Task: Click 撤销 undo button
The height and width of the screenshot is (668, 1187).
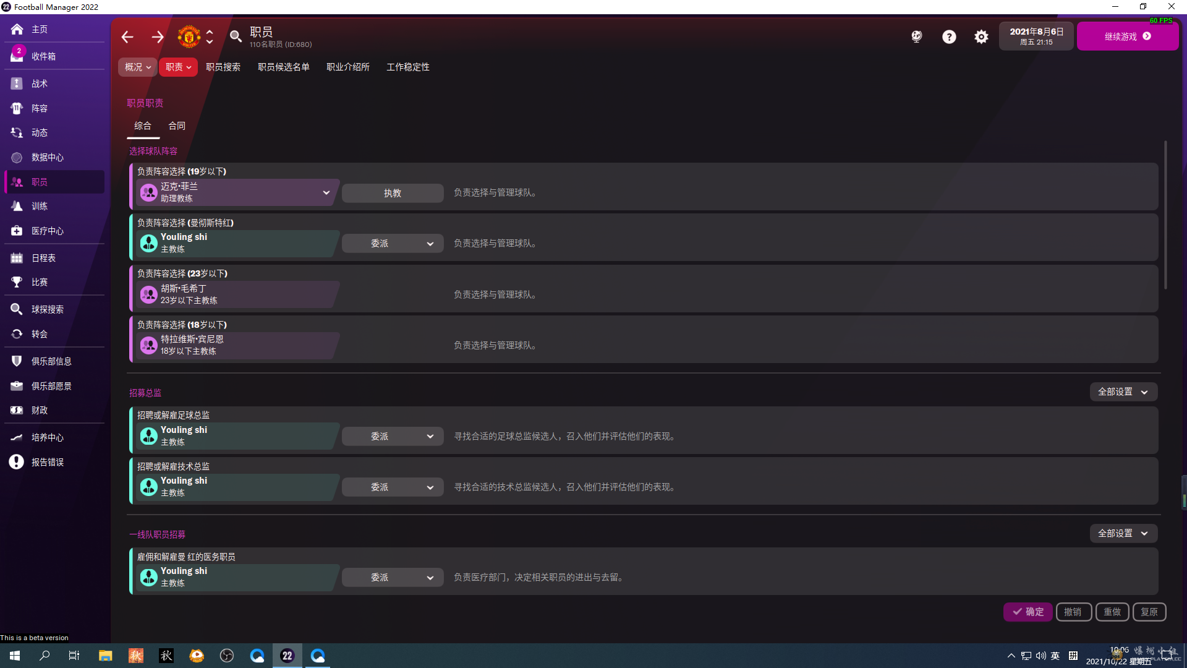Action: (1074, 612)
